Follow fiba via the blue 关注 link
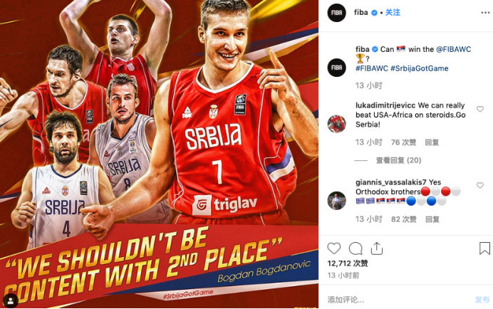 (x=393, y=13)
